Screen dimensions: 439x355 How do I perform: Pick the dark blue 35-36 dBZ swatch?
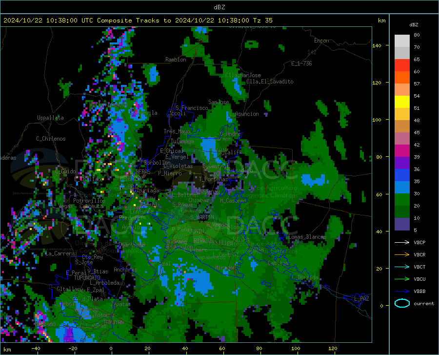tap(402, 175)
